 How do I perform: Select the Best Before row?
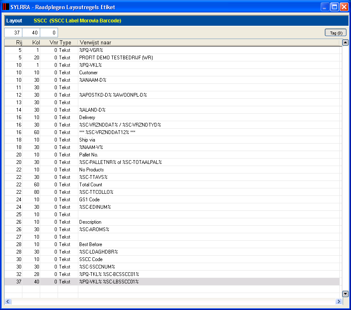click(172, 244)
